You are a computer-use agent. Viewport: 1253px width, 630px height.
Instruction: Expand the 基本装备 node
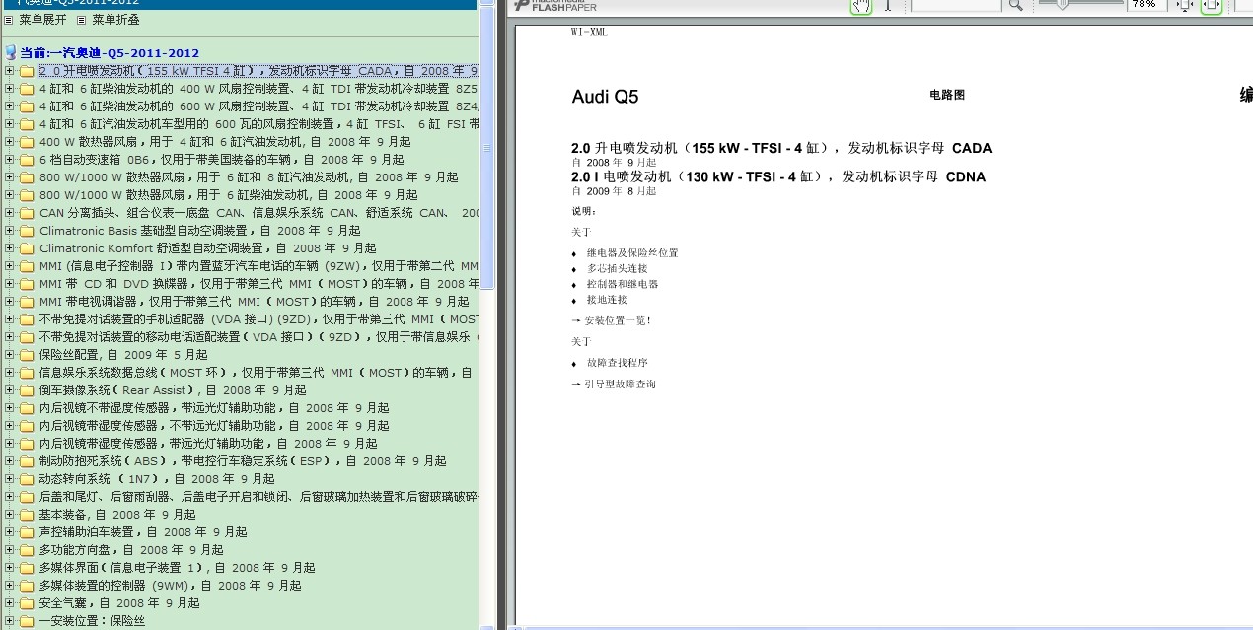[x=9, y=515]
